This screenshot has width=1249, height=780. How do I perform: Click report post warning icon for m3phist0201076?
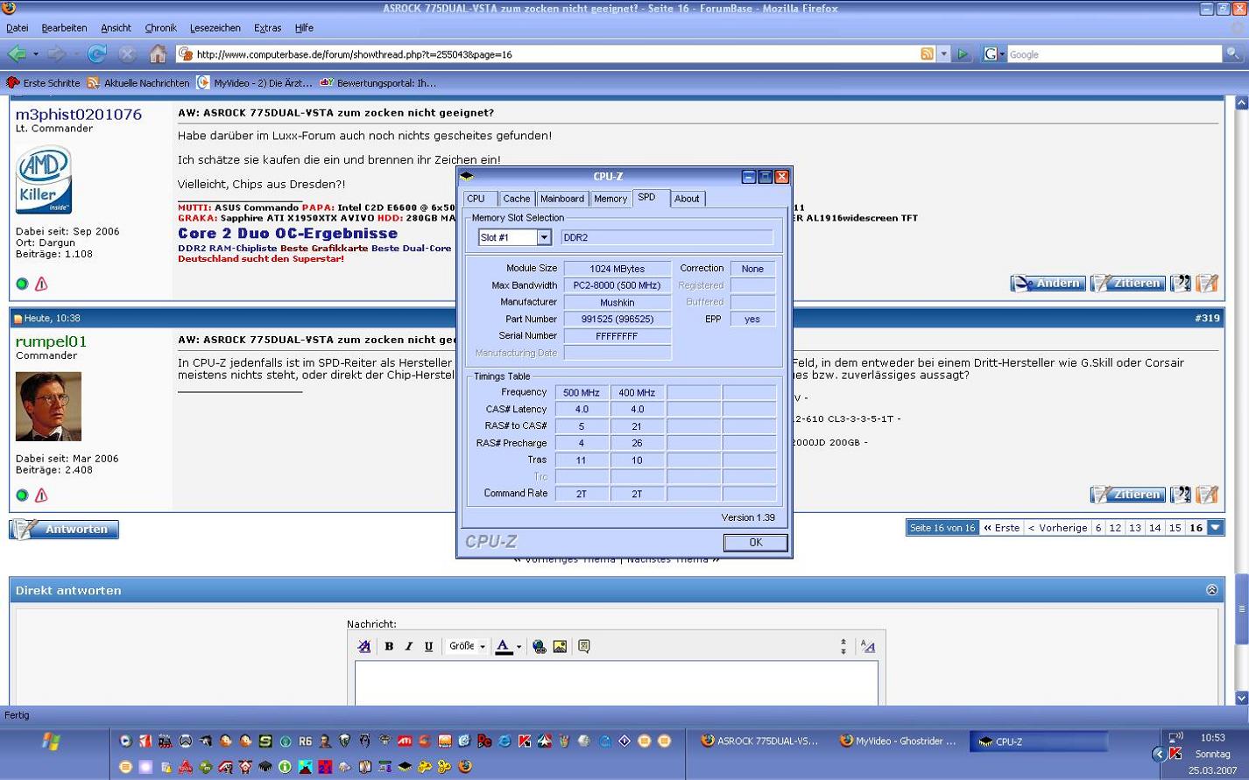click(x=41, y=284)
